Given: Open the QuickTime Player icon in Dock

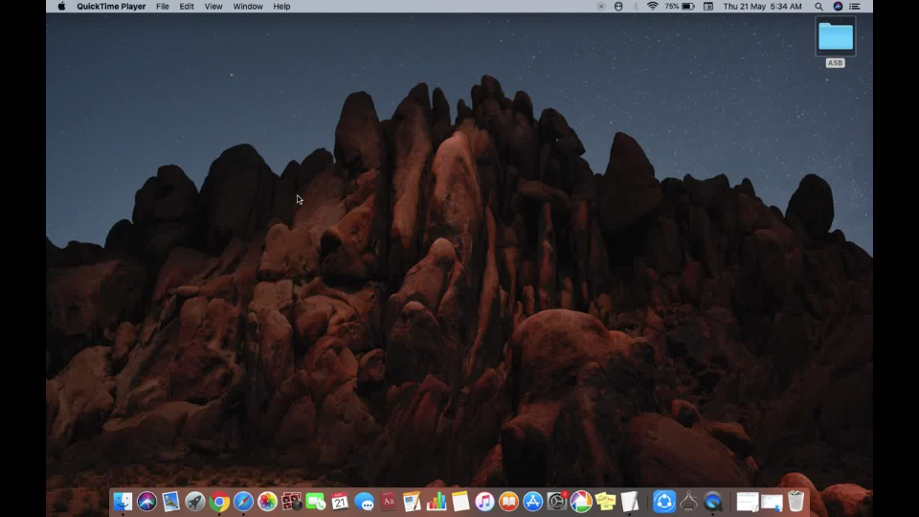Looking at the screenshot, I should click(712, 502).
